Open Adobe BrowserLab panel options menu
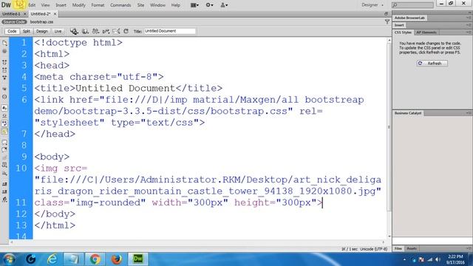Viewport: 473px width, 266px height. (469, 18)
